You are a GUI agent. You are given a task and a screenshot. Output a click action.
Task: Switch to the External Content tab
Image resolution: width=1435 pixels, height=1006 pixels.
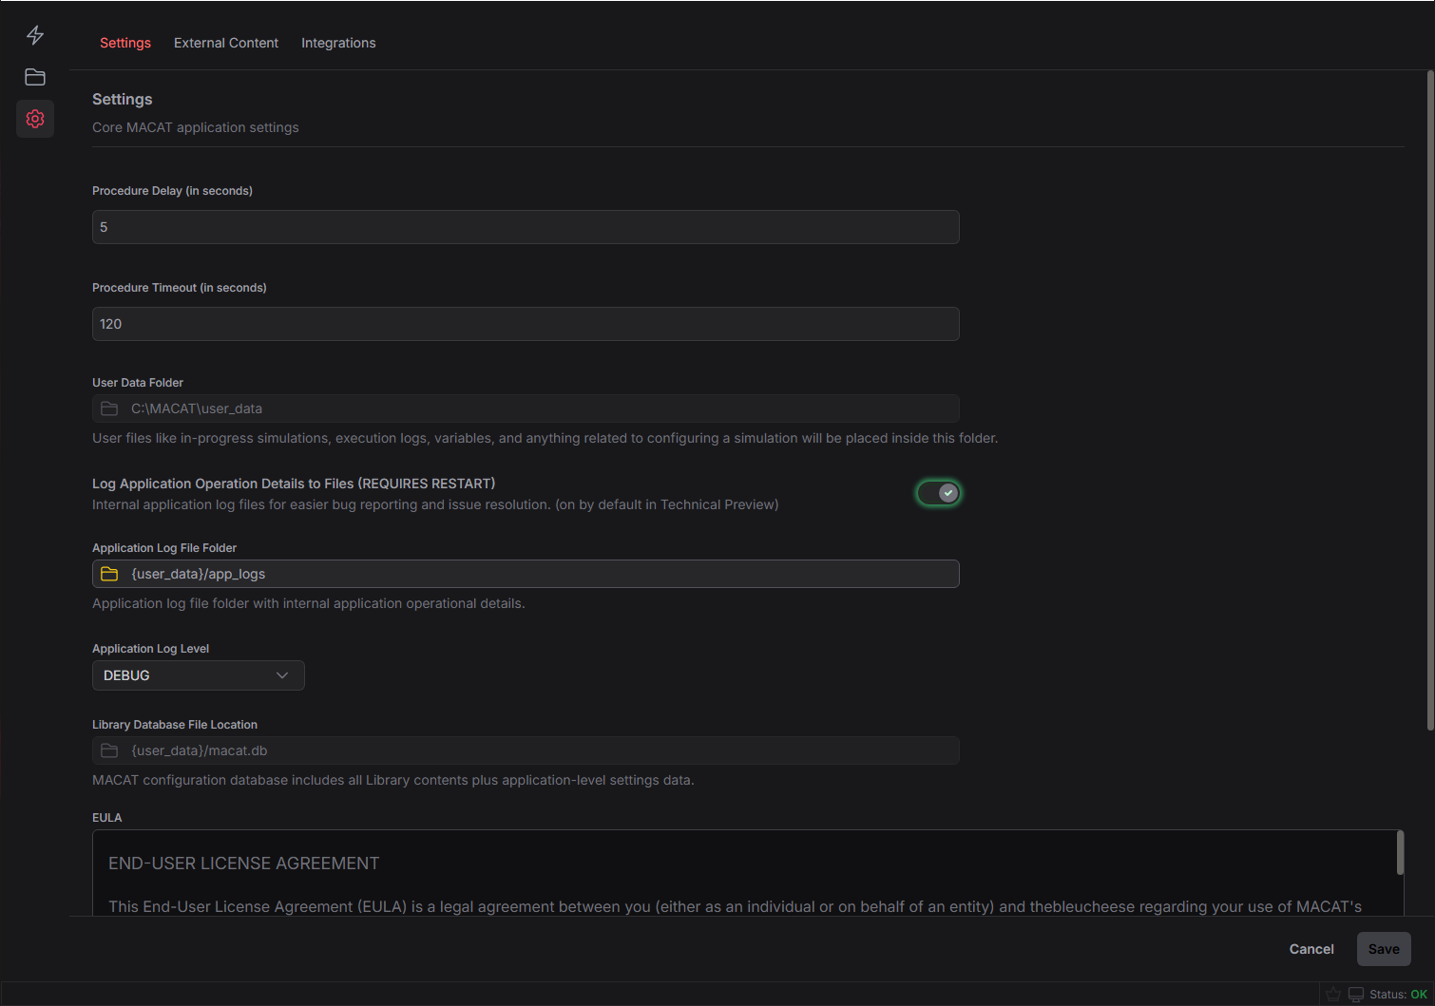tap(225, 43)
